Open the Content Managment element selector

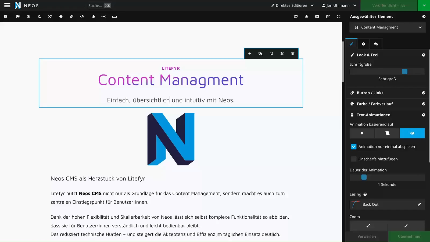point(387,27)
